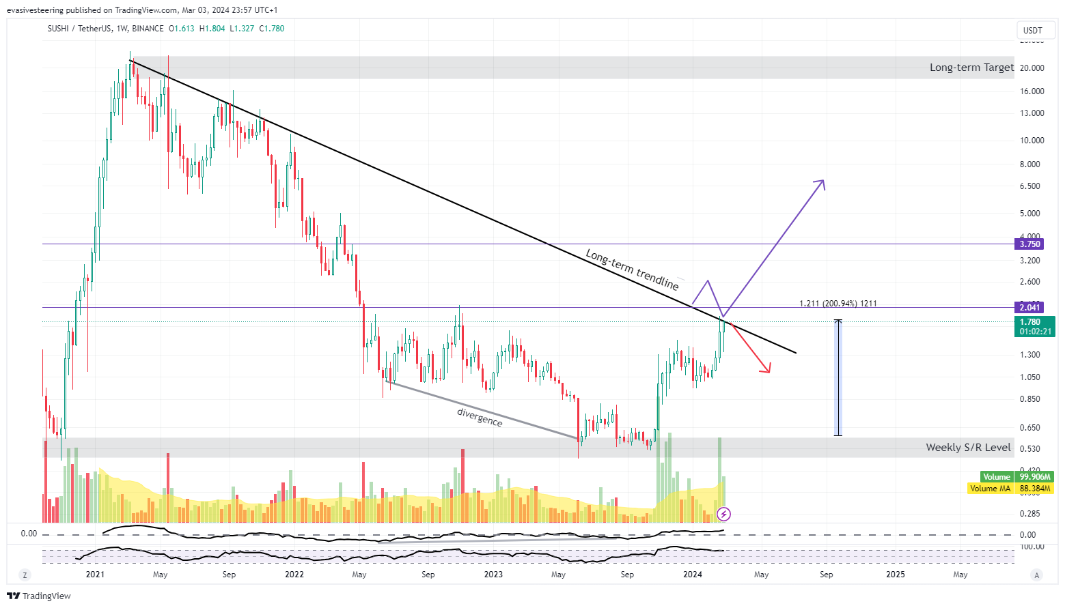Click the 20.000 price axis label

[x=1032, y=68]
